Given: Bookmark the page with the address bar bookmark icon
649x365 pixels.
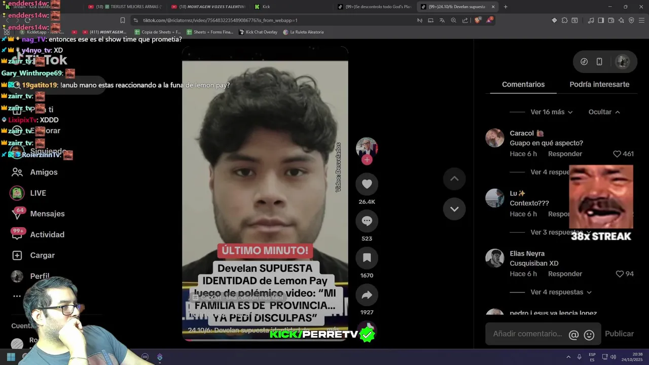Looking at the screenshot, I should [x=123, y=20].
